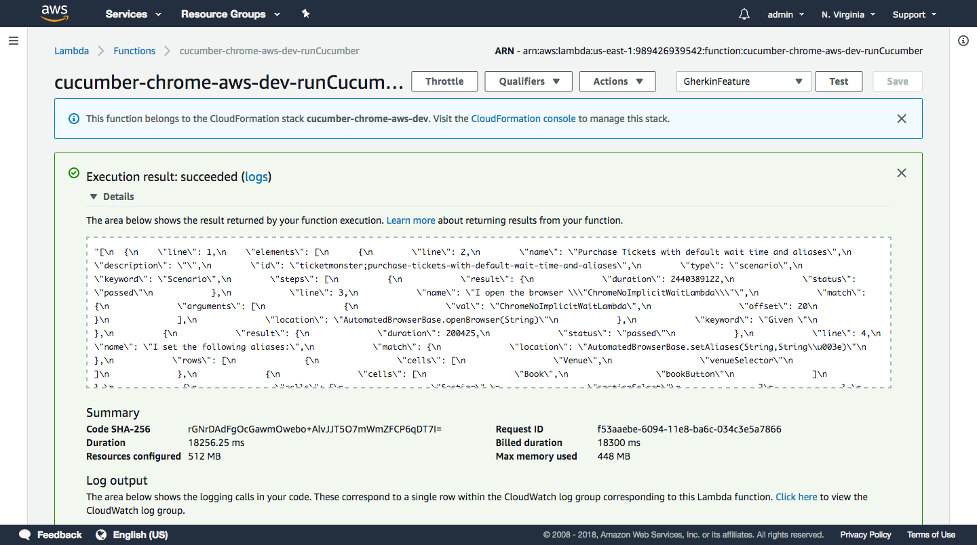Click the Throttle button
Image resolution: width=977 pixels, height=545 pixels.
pos(444,81)
